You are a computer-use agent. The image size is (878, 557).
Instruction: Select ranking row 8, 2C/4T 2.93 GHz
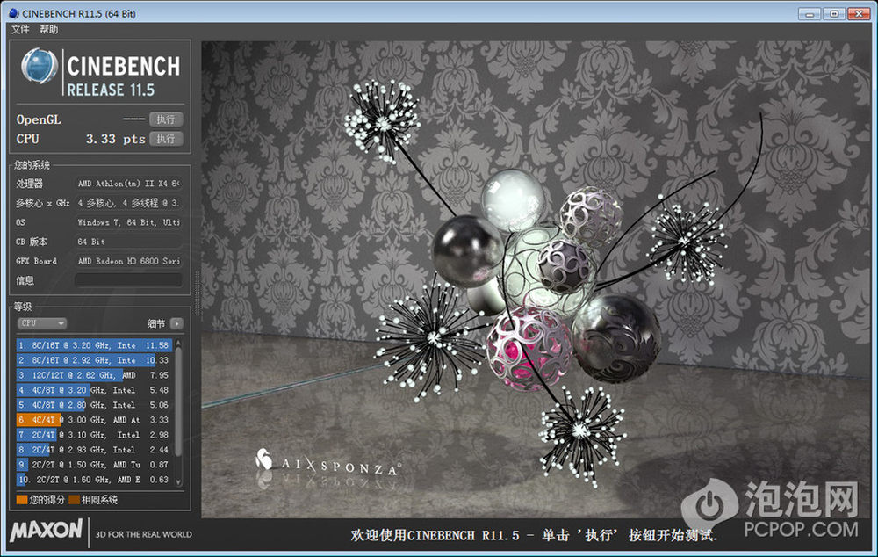pos(94,450)
